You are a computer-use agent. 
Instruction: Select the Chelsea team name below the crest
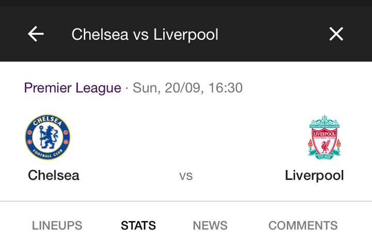pos(54,175)
